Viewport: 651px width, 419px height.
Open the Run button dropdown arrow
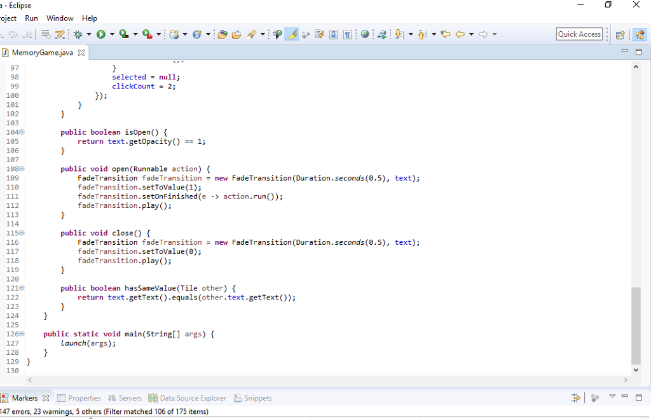[x=111, y=34]
